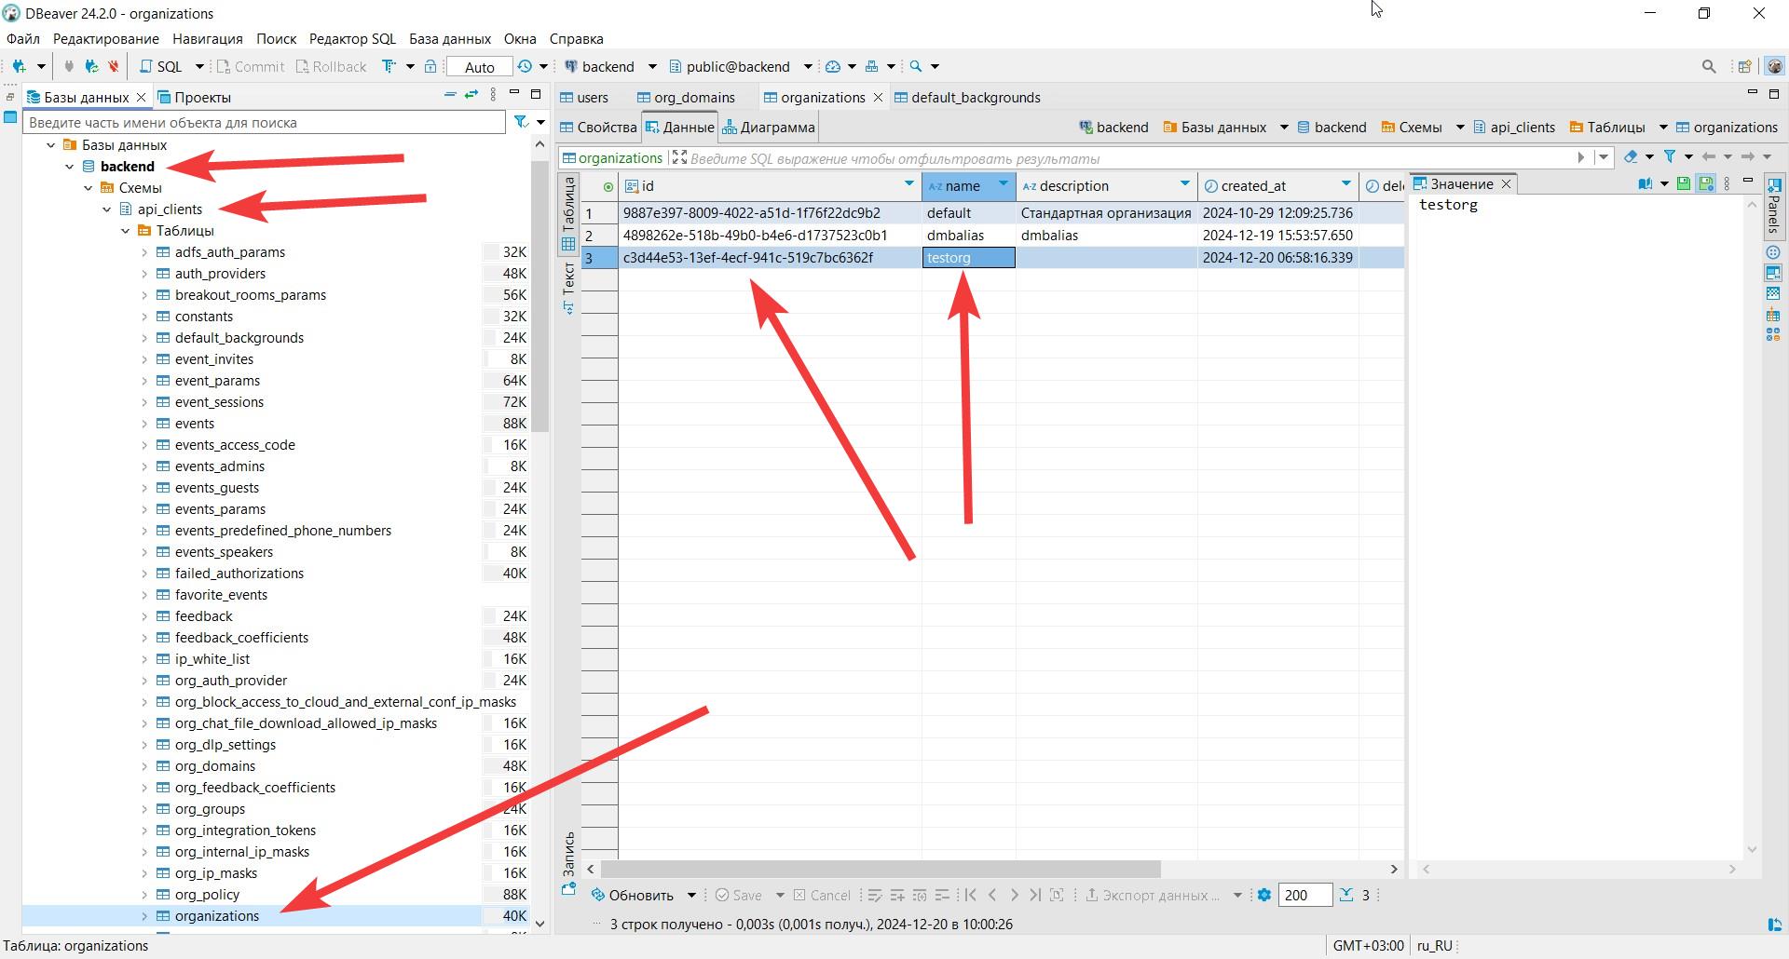The image size is (1789, 959).
Task: Open the Редактор SQL menu
Action: [x=352, y=38]
